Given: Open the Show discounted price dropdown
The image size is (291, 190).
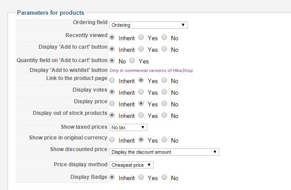Looking at the screenshot, I should (164, 152).
